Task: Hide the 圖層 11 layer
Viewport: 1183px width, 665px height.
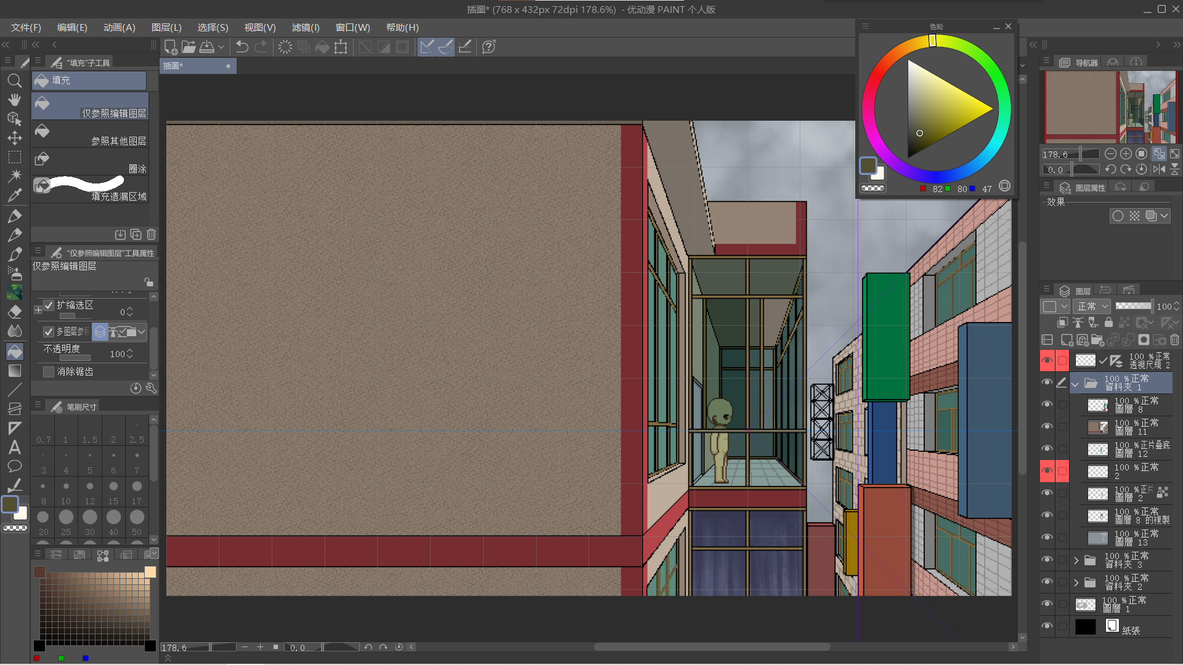Action: coord(1047,427)
